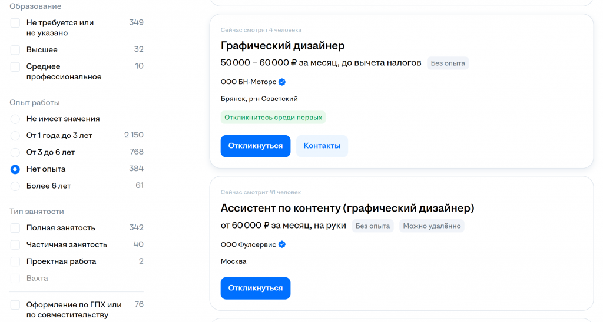Click the 'Опыт работы' filter heading

point(35,103)
